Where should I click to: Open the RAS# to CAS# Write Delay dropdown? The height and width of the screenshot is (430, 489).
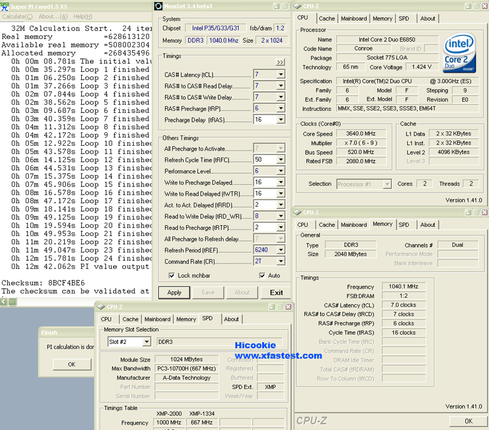pyautogui.click(x=281, y=97)
